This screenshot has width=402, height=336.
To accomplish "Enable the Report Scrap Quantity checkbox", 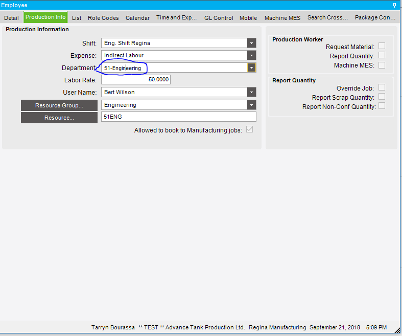I will click(382, 97).
